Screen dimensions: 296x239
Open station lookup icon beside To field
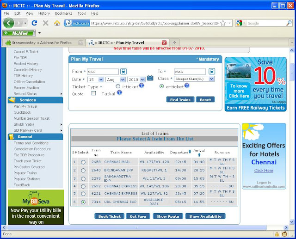tap(212, 72)
